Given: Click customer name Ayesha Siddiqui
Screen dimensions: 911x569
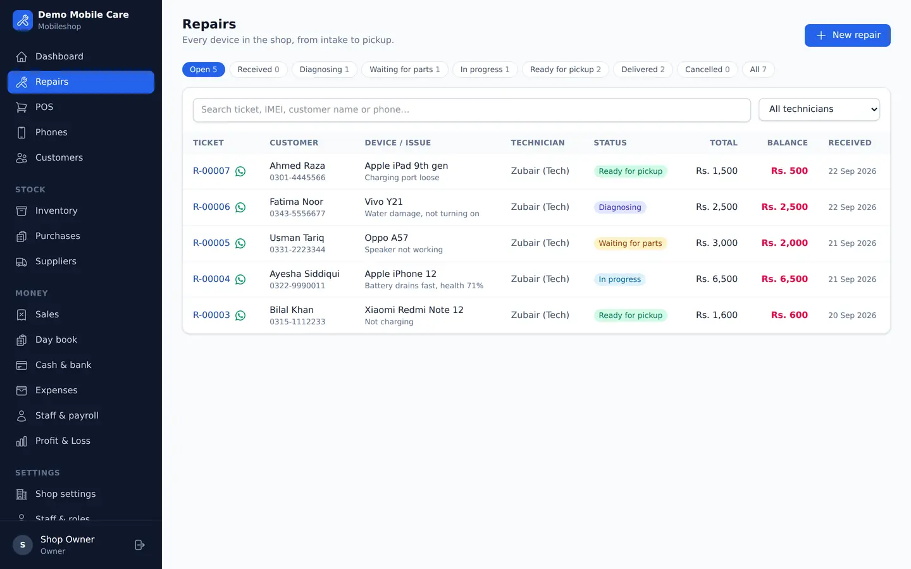Looking at the screenshot, I should pos(304,274).
